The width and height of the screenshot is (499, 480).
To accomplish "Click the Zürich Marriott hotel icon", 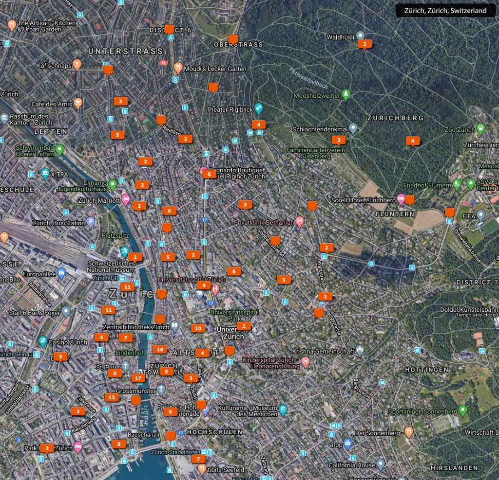I will tap(125, 199).
